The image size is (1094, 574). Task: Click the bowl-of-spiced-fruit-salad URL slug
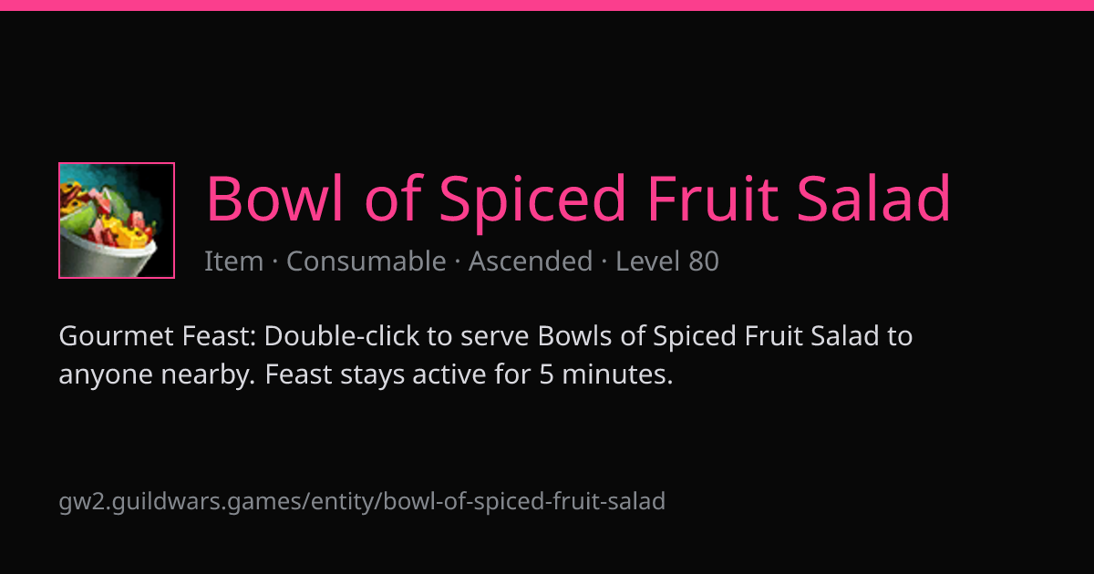pos(525,501)
